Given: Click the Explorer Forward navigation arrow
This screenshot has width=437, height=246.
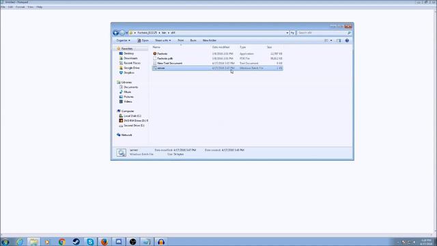Looking at the screenshot, I should [x=122, y=33].
